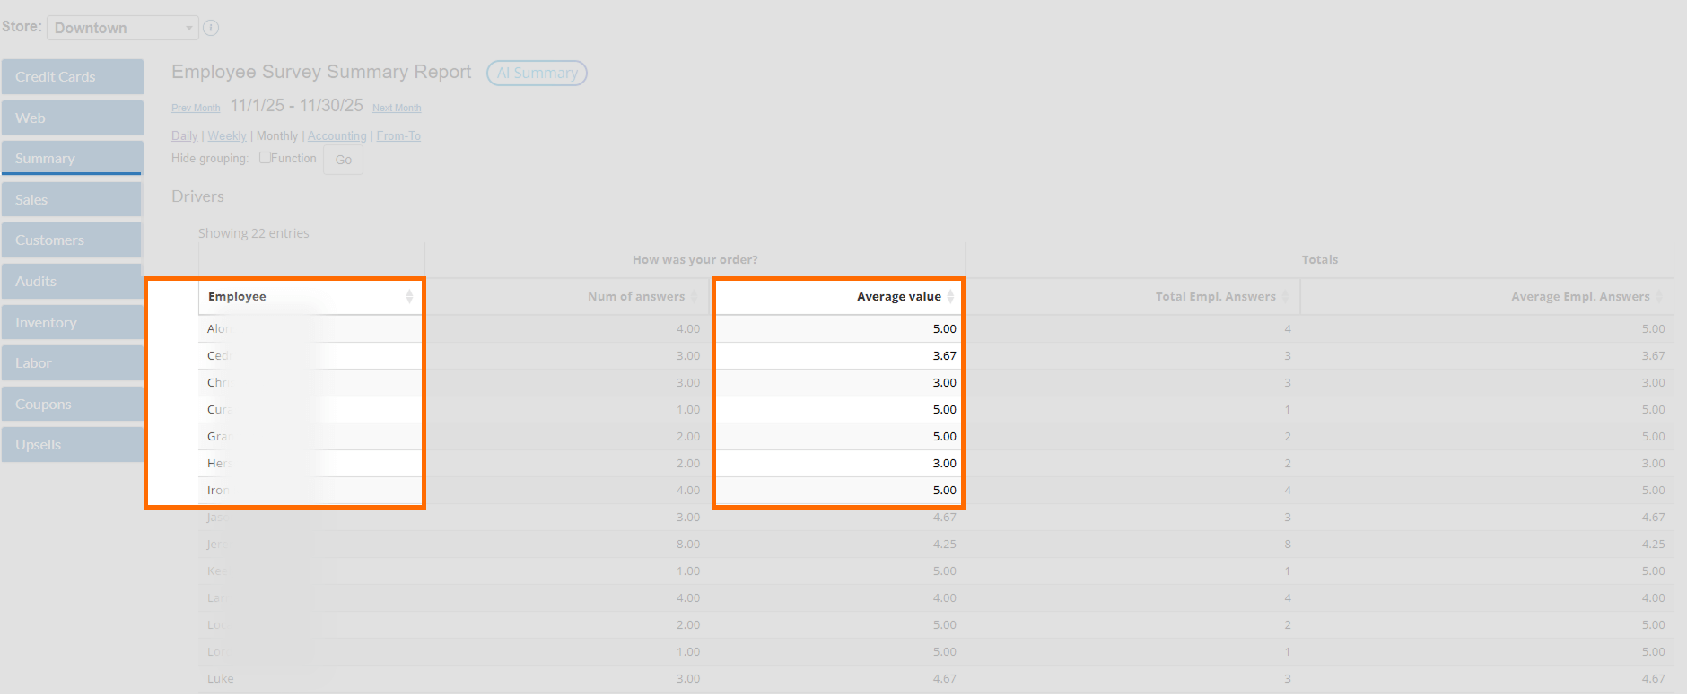Sort by Average value column arrows
Image resolution: width=1687 pixels, height=697 pixels.
(x=950, y=297)
